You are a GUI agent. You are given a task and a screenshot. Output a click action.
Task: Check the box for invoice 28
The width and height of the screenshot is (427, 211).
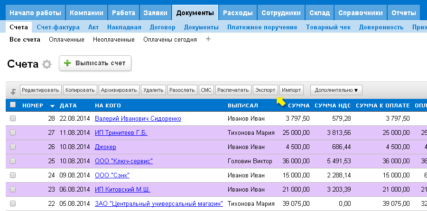tap(13, 118)
